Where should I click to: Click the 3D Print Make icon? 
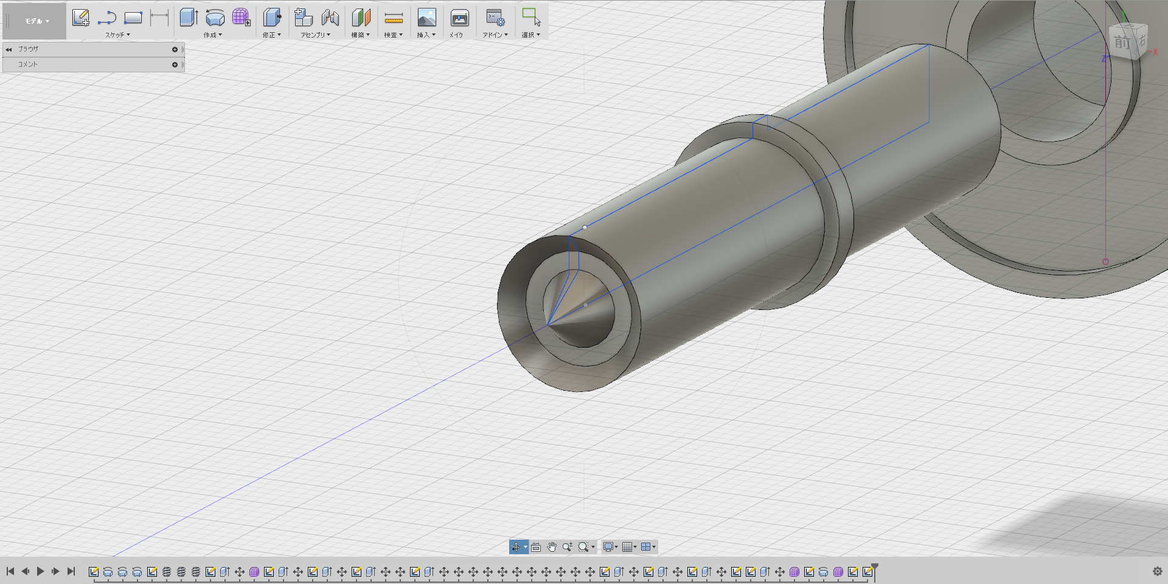[459, 18]
